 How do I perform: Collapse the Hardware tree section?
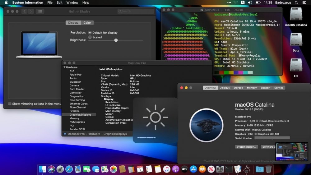64,67
